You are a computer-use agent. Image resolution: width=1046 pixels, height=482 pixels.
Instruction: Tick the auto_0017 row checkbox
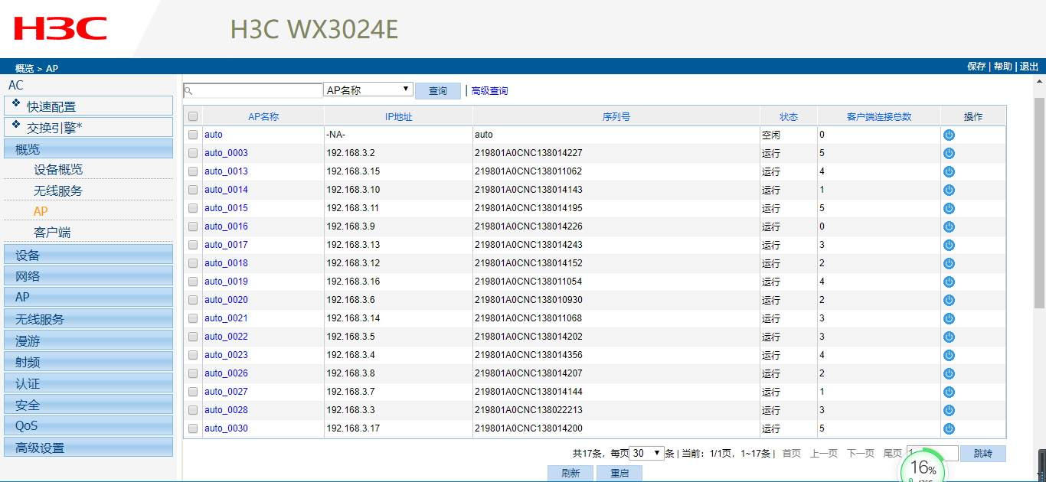point(193,245)
